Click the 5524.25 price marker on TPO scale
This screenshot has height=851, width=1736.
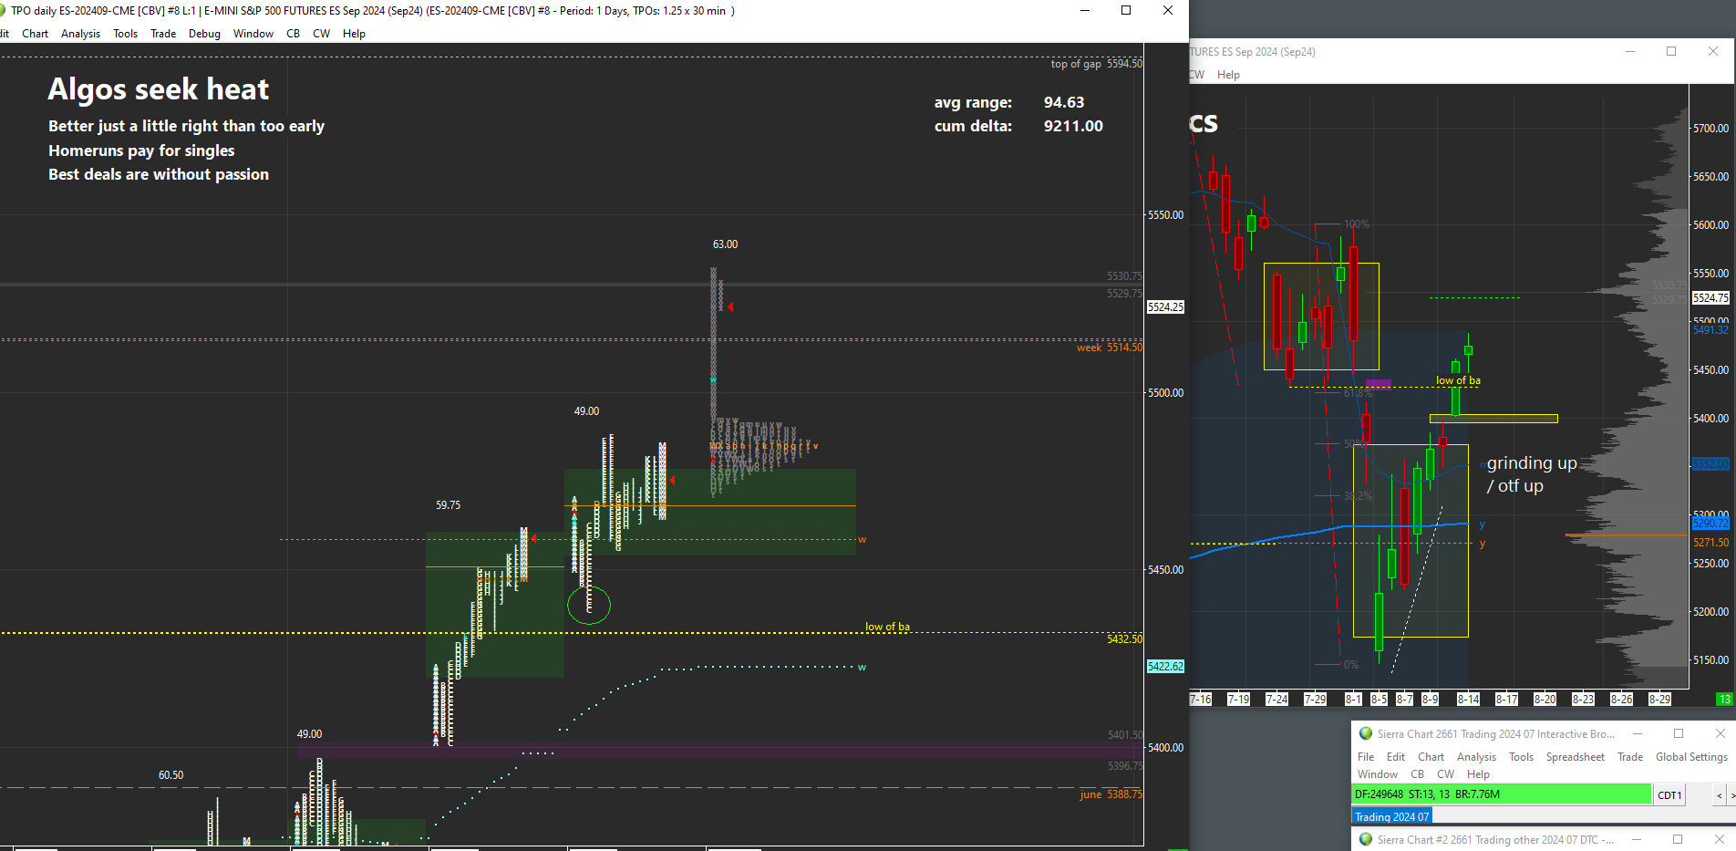tap(1165, 307)
